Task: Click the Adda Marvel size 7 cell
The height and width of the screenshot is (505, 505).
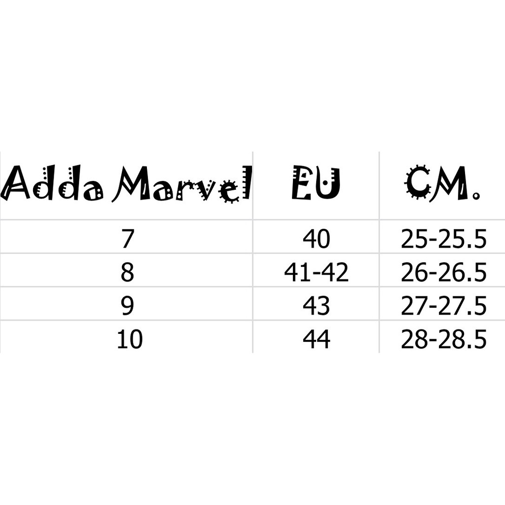Action: [127, 240]
